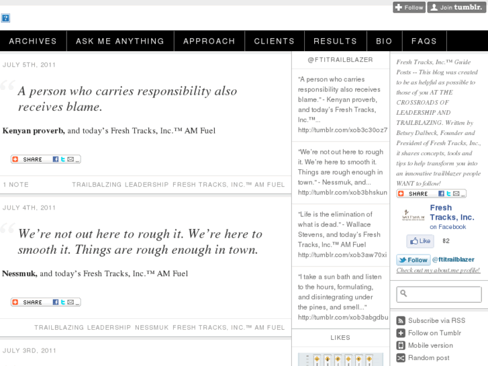Open the Bio page
The height and width of the screenshot is (366, 488).
(384, 41)
